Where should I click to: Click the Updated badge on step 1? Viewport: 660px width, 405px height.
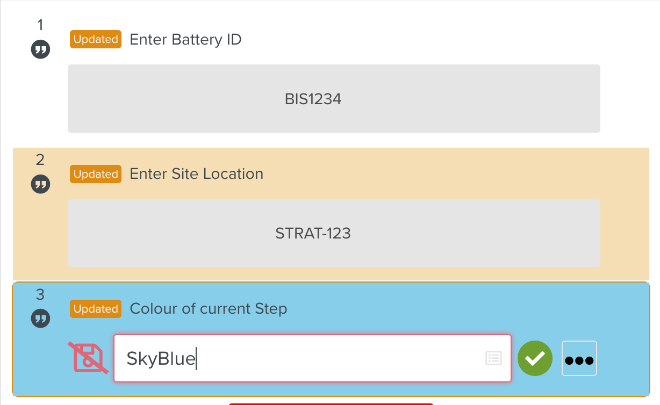pos(96,40)
